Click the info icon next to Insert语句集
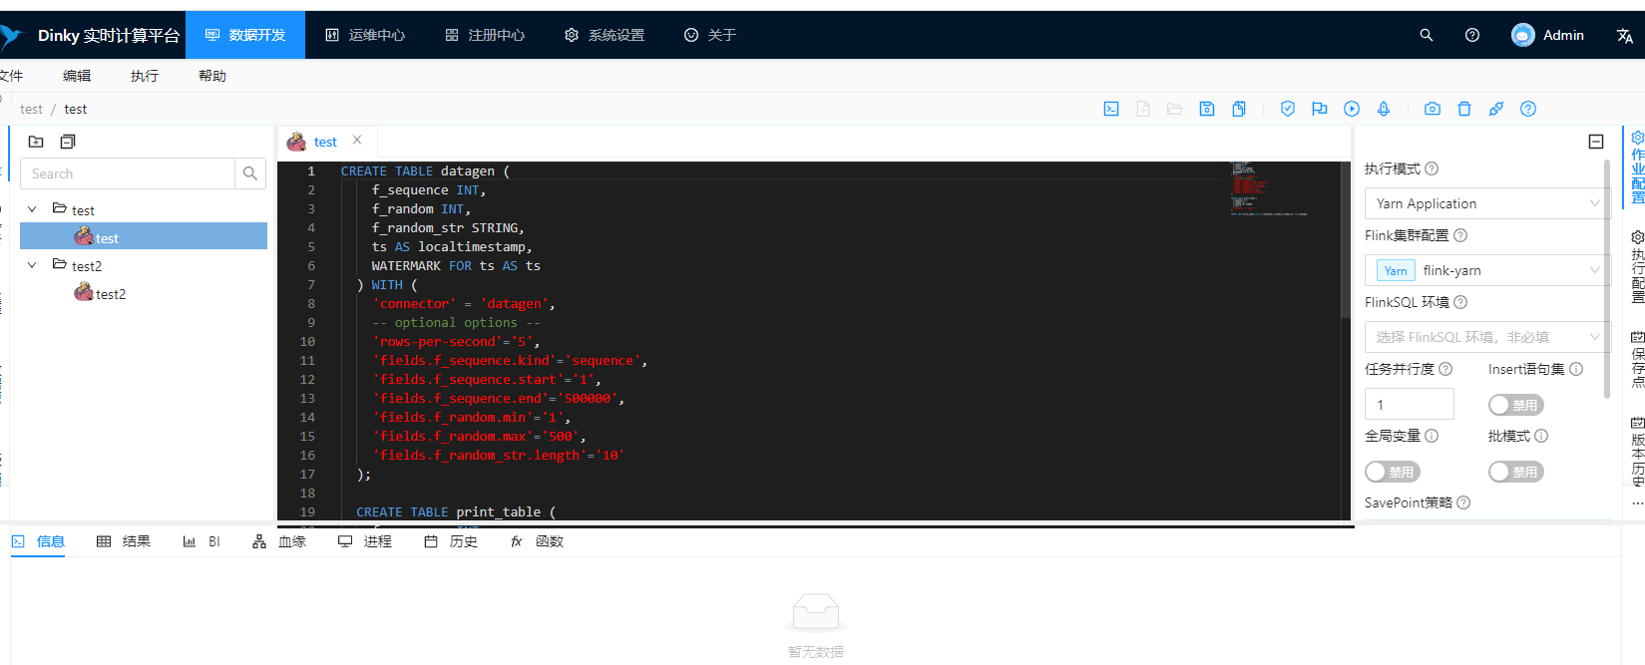 click(x=1576, y=369)
